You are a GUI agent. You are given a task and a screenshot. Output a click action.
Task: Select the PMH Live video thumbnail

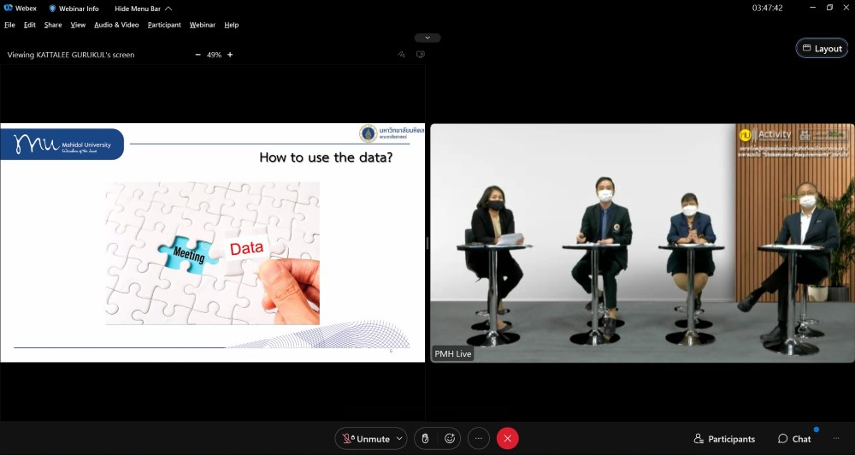pos(641,243)
